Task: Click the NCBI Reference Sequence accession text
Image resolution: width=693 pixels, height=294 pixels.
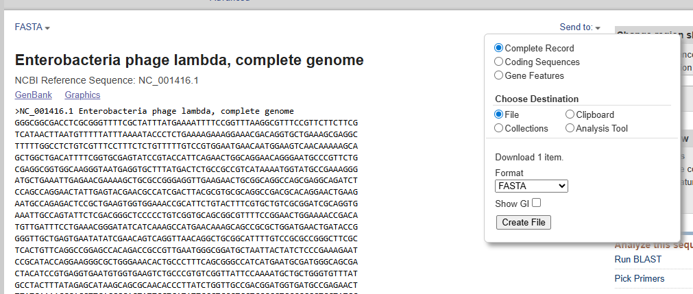Action: tap(106, 80)
